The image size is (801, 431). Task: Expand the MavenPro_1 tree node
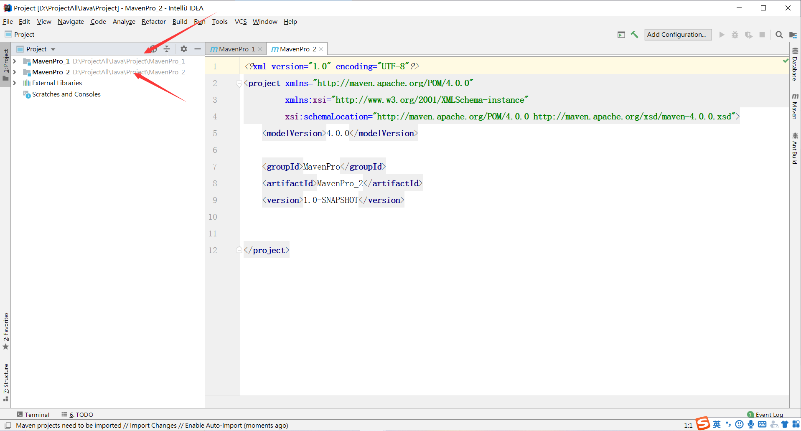click(x=15, y=61)
